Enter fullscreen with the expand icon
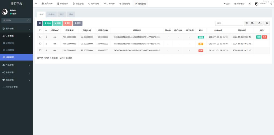Screen dimensions: 274x135 (250, 3)
